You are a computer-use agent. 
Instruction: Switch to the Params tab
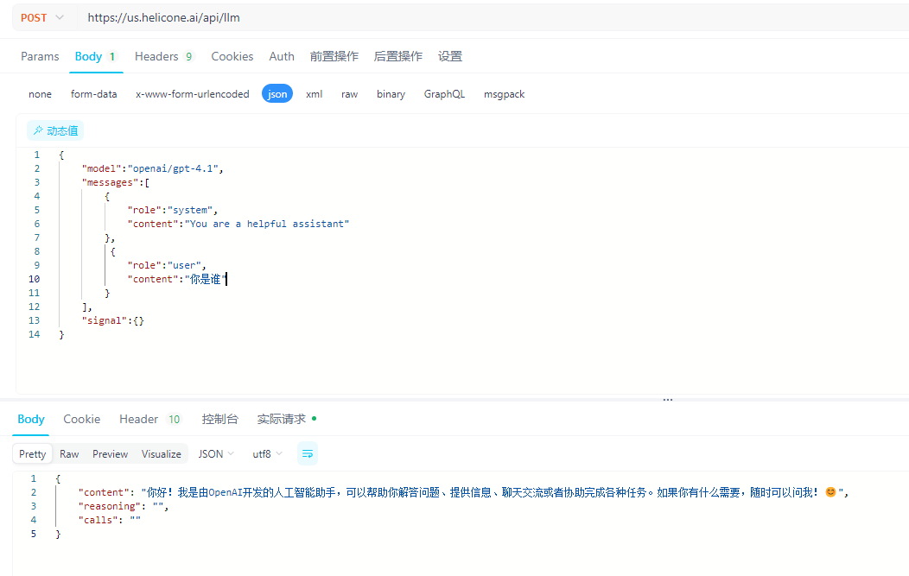(40, 56)
